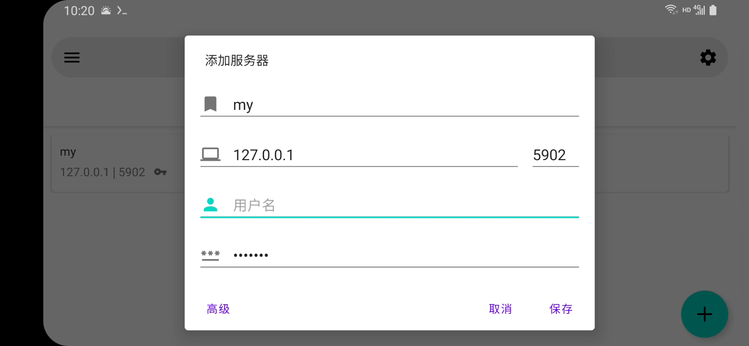Click the bookmark icon beside server name
This screenshot has width=749, height=346.
[210, 104]
